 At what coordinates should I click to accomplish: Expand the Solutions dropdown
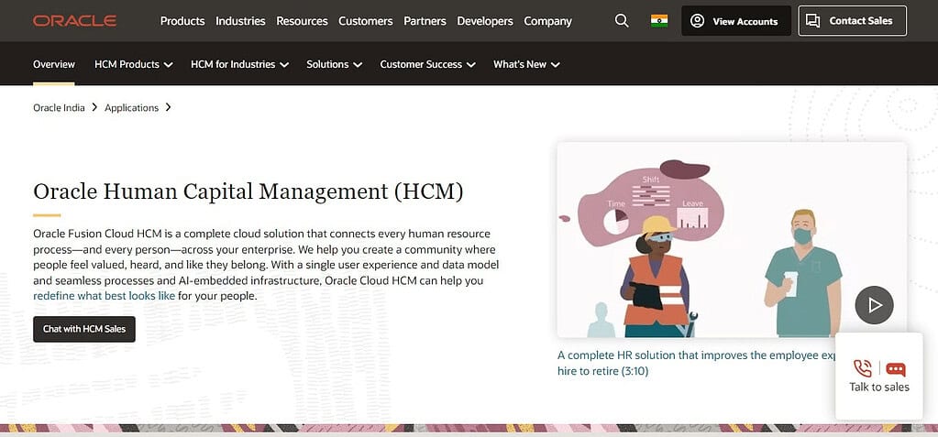pos(335,64)
